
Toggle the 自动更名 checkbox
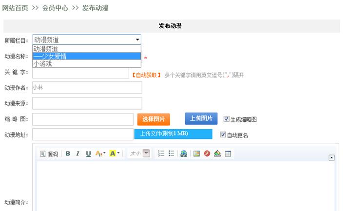click(x=223, y=134)
